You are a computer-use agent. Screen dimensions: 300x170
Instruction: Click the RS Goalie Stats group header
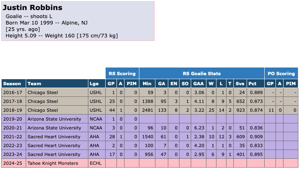click(202, 74)
